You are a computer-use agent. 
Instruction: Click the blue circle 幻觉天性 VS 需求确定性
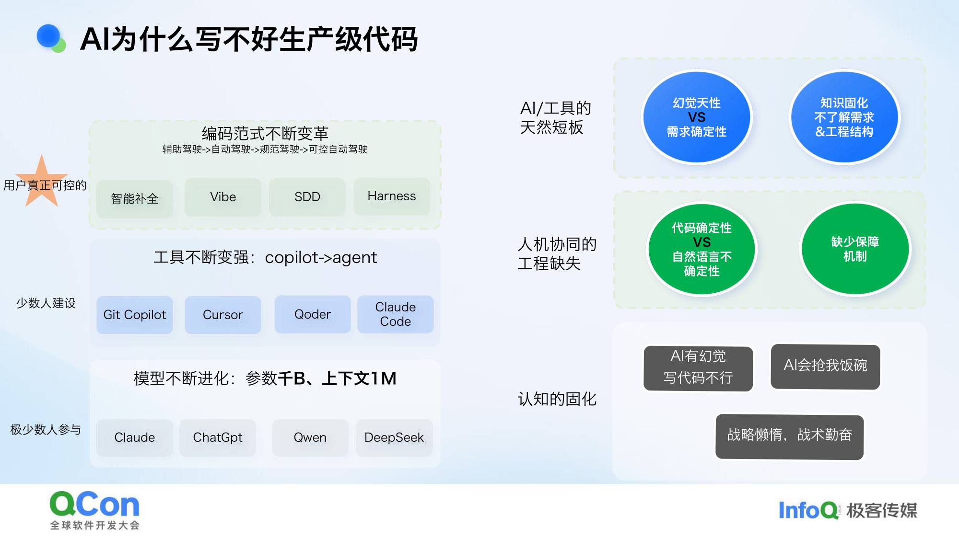click(697, 117)
